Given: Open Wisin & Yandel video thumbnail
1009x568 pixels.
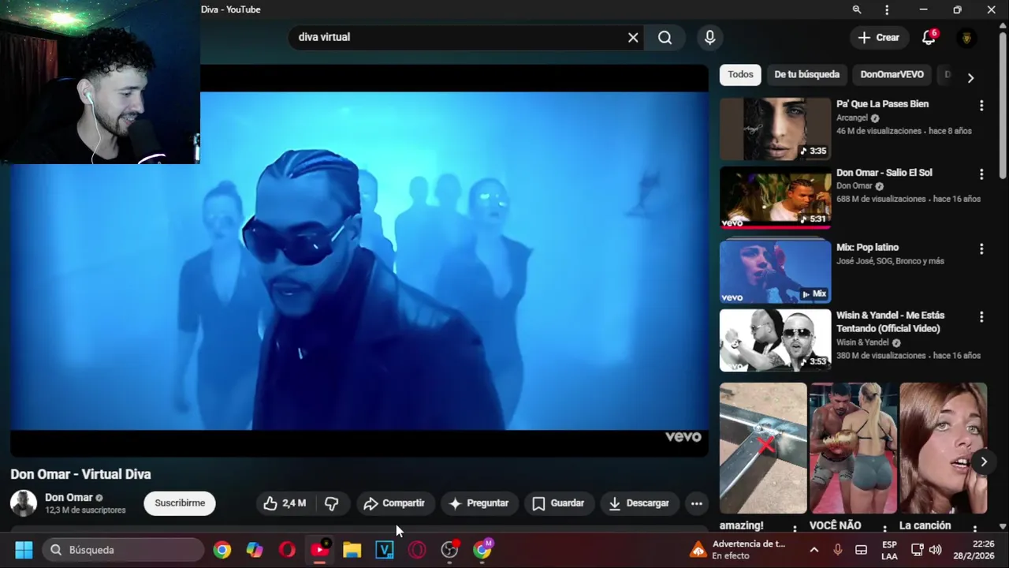Looking at the screenshot, I should [x=775, y=340].
